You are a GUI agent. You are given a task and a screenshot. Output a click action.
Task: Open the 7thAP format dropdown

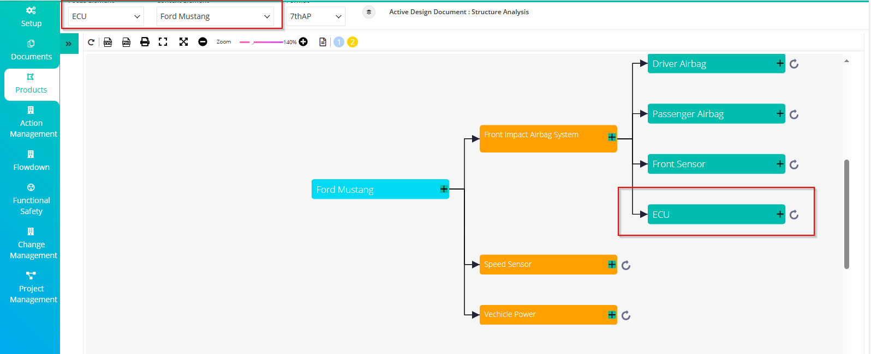(315, 16)
